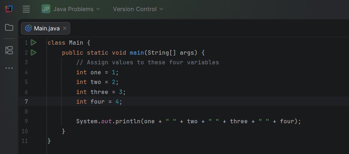Close the Main.java tab
This screenshot has height=154, width=349.
pyautogui.click(x=65, y=28)
